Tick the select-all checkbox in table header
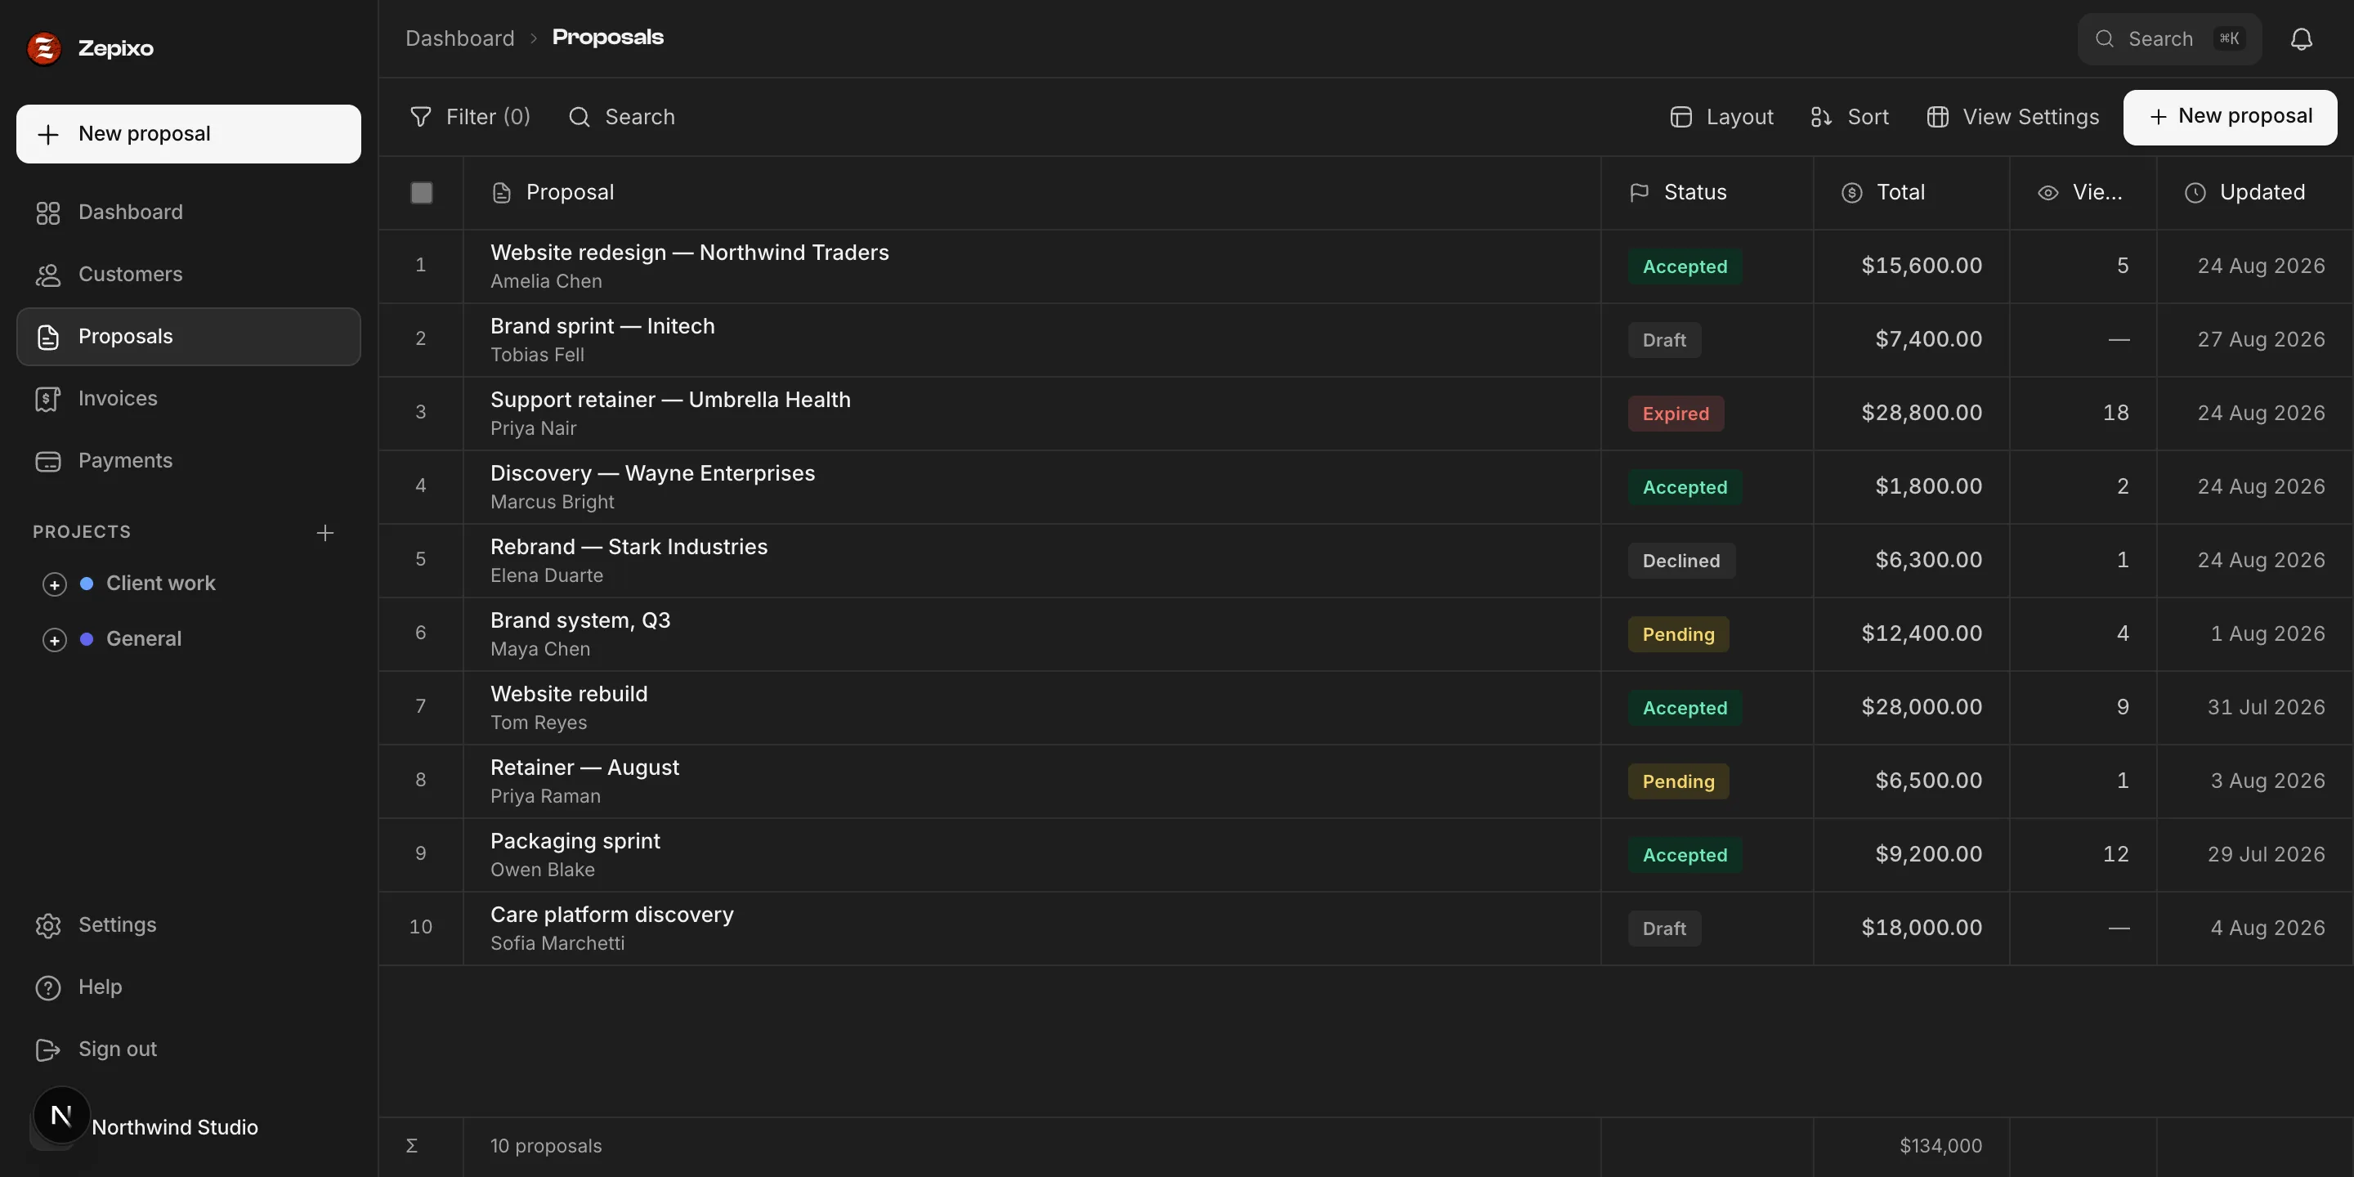2354x1177 pixels. point(421,193)
